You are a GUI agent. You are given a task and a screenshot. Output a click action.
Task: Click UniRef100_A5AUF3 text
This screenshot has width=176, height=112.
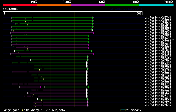point(158,36)
